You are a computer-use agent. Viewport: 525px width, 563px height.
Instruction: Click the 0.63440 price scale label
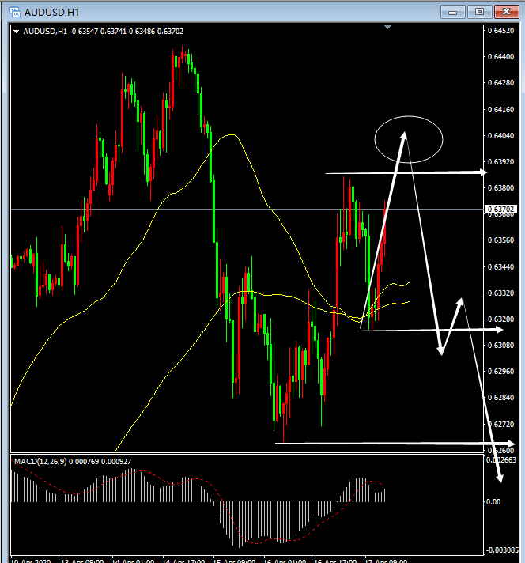tap(501, 266)
